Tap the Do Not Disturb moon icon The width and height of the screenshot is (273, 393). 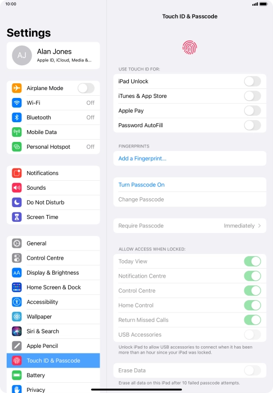point(17,202)
